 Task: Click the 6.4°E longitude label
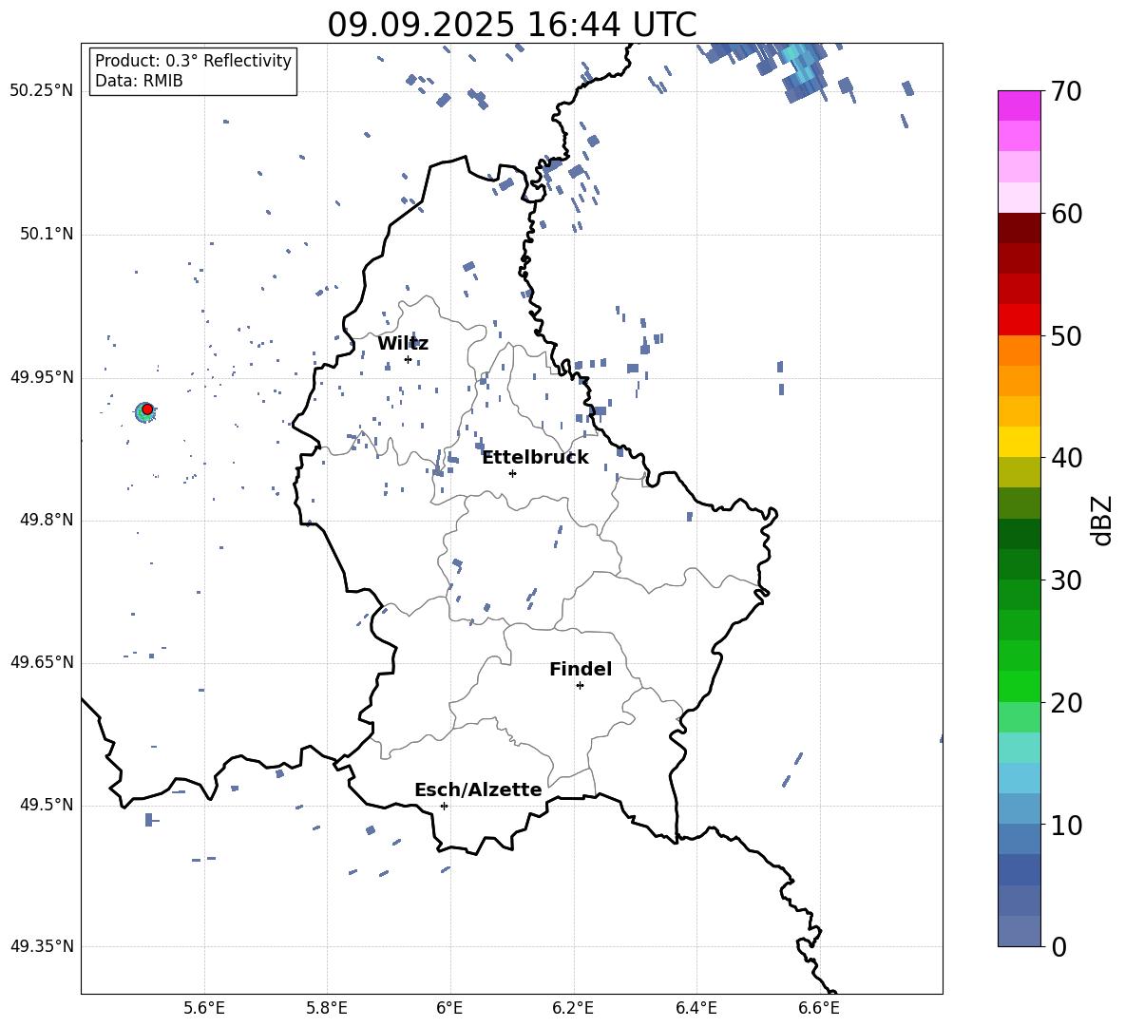pos(696,1008)
